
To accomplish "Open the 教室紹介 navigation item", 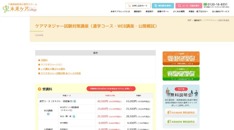I will (149, 12).
